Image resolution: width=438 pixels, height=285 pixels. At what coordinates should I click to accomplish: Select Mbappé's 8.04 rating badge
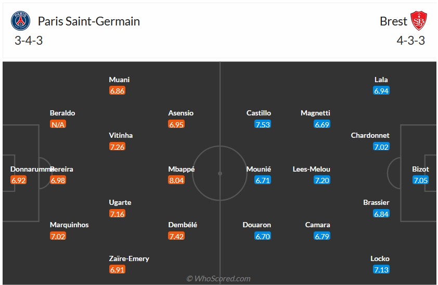176,180
